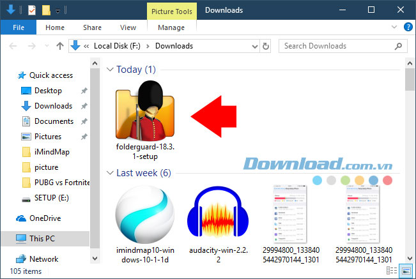This screenshot has height=279, width=416.
Task: Go up one folder level arrow
Action: 60,46
